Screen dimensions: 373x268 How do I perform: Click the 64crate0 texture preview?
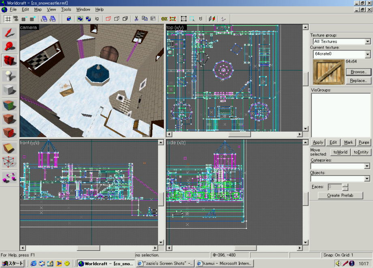[328, 72]
